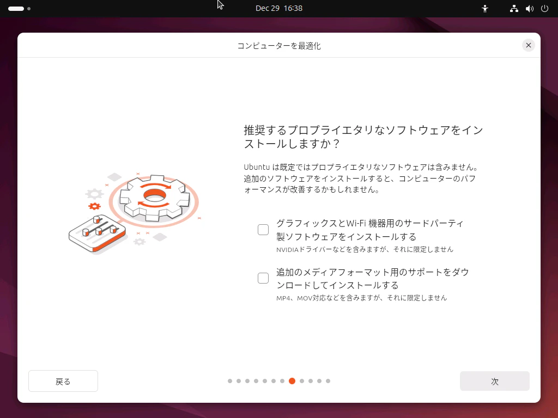
Task: Click the wired network icon in the top bar
Action: 513,8
